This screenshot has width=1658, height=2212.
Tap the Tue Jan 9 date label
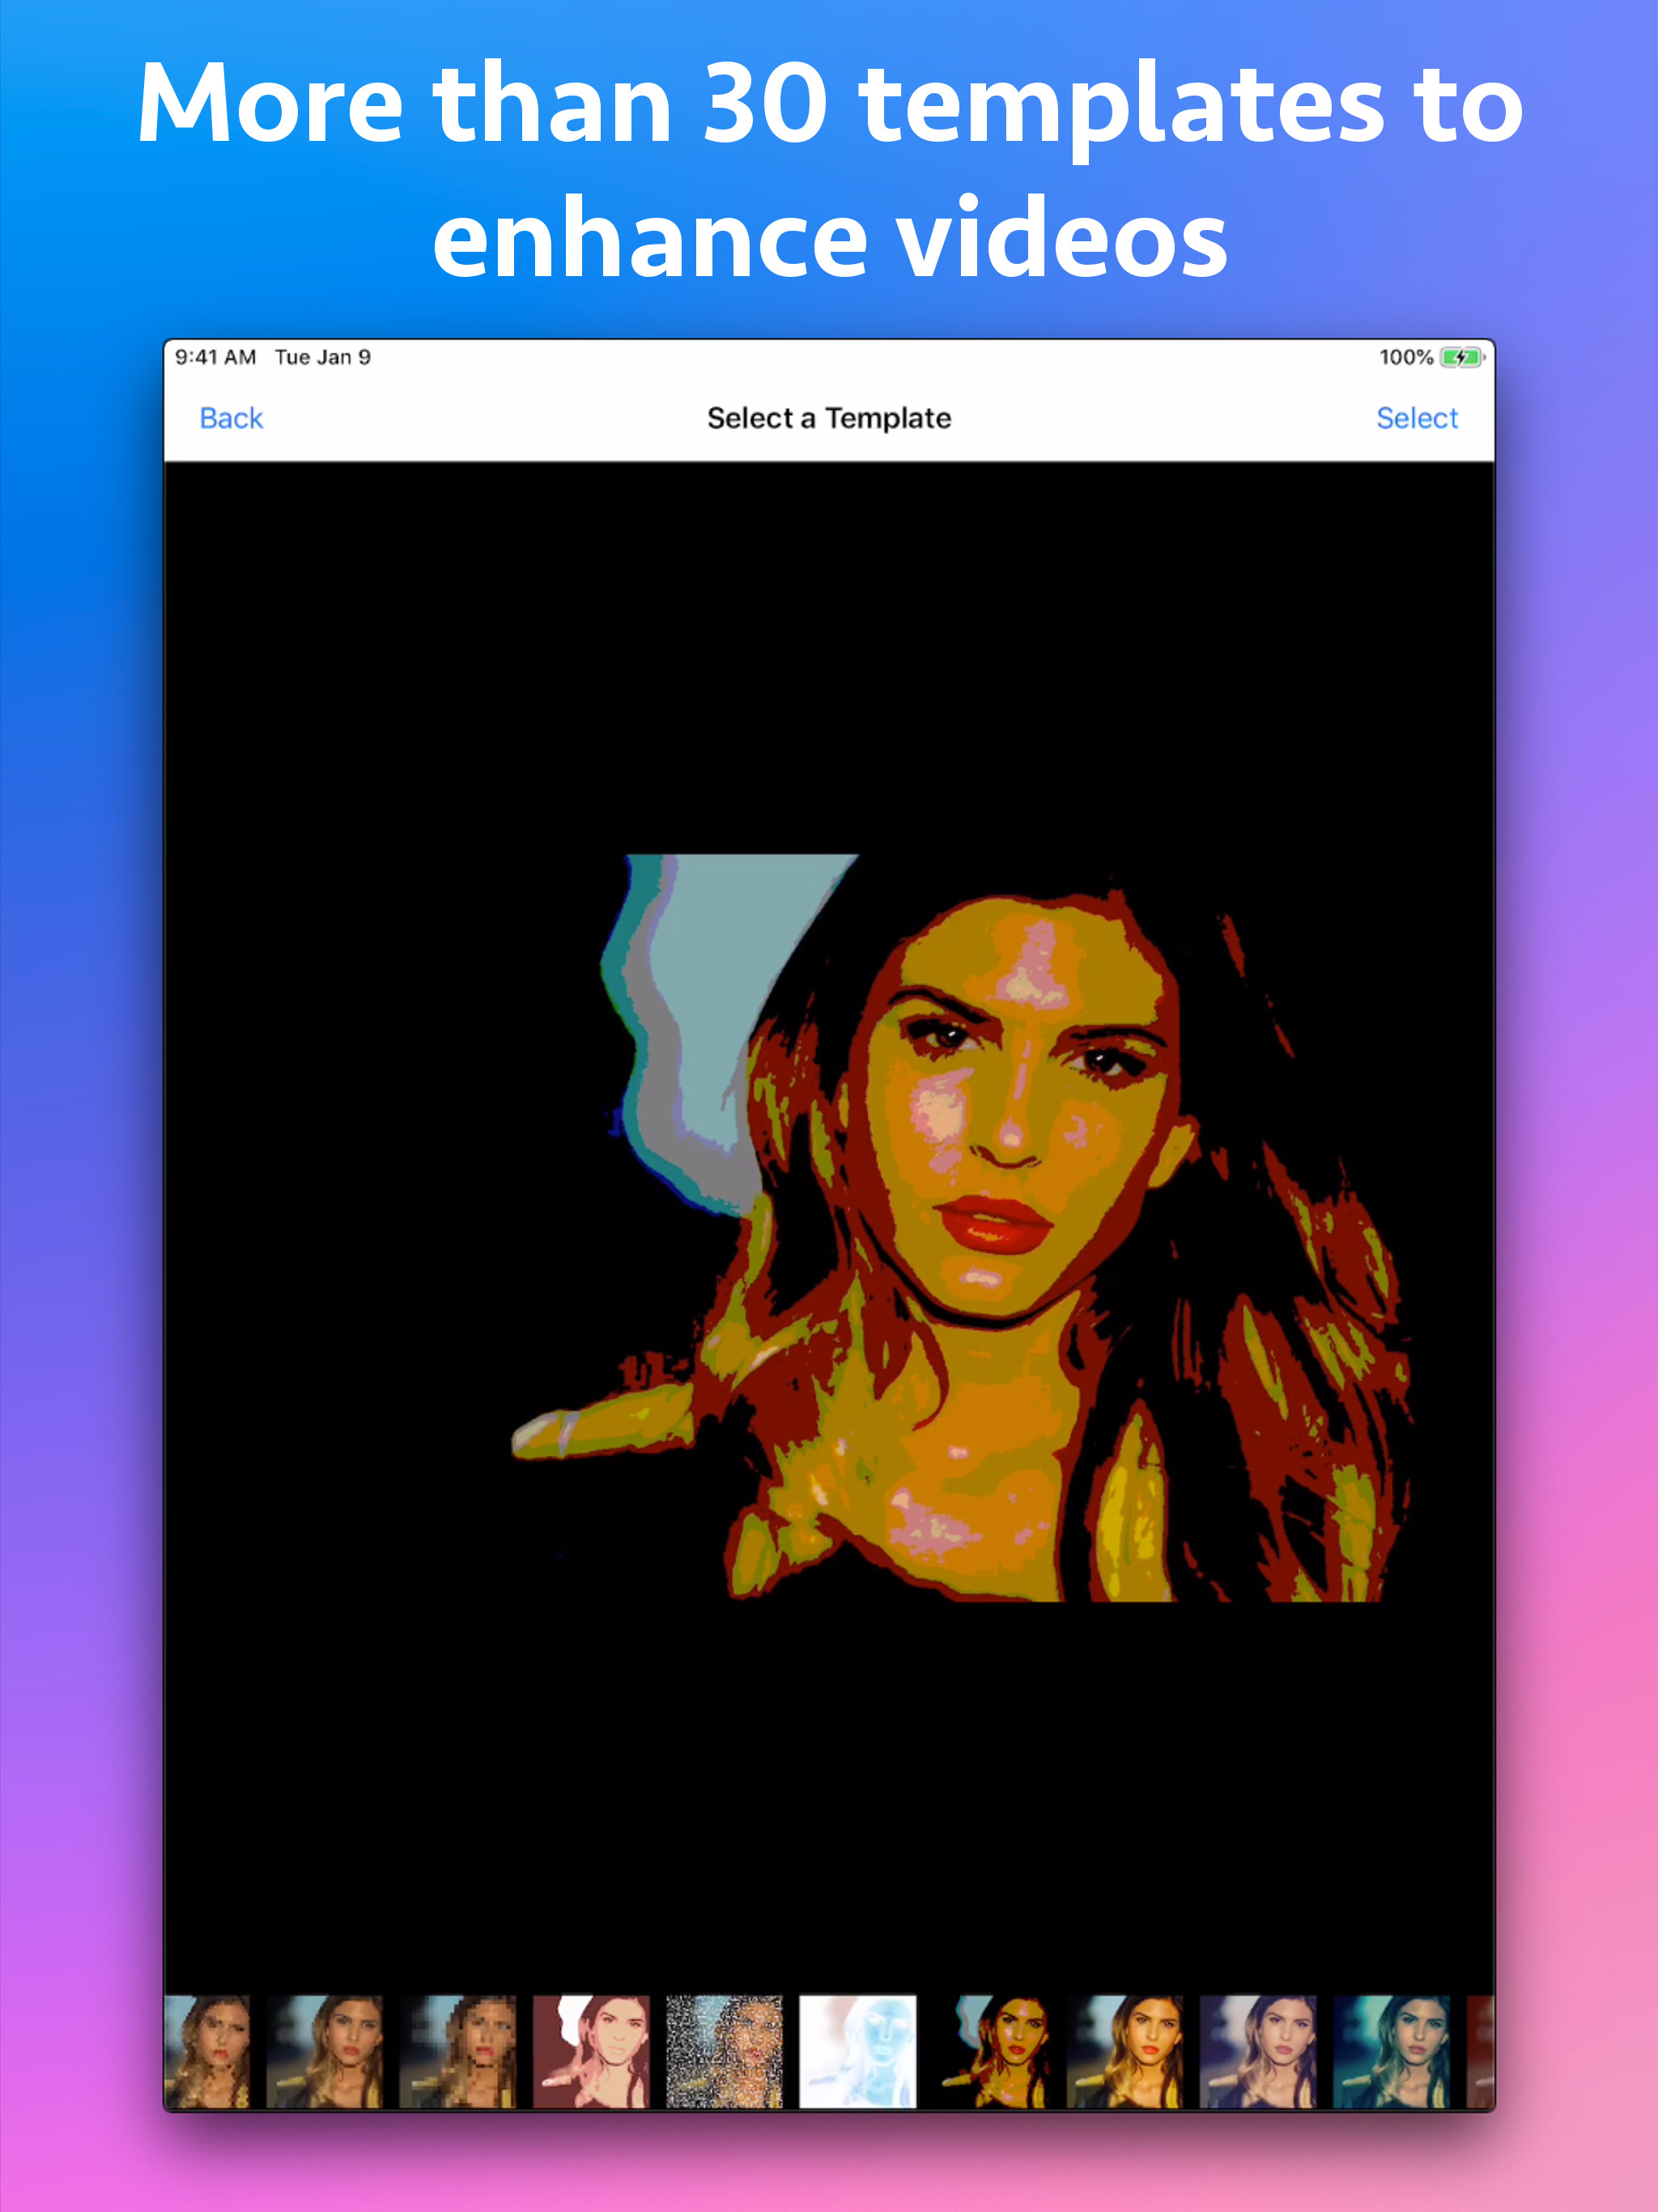pos(322,358)
